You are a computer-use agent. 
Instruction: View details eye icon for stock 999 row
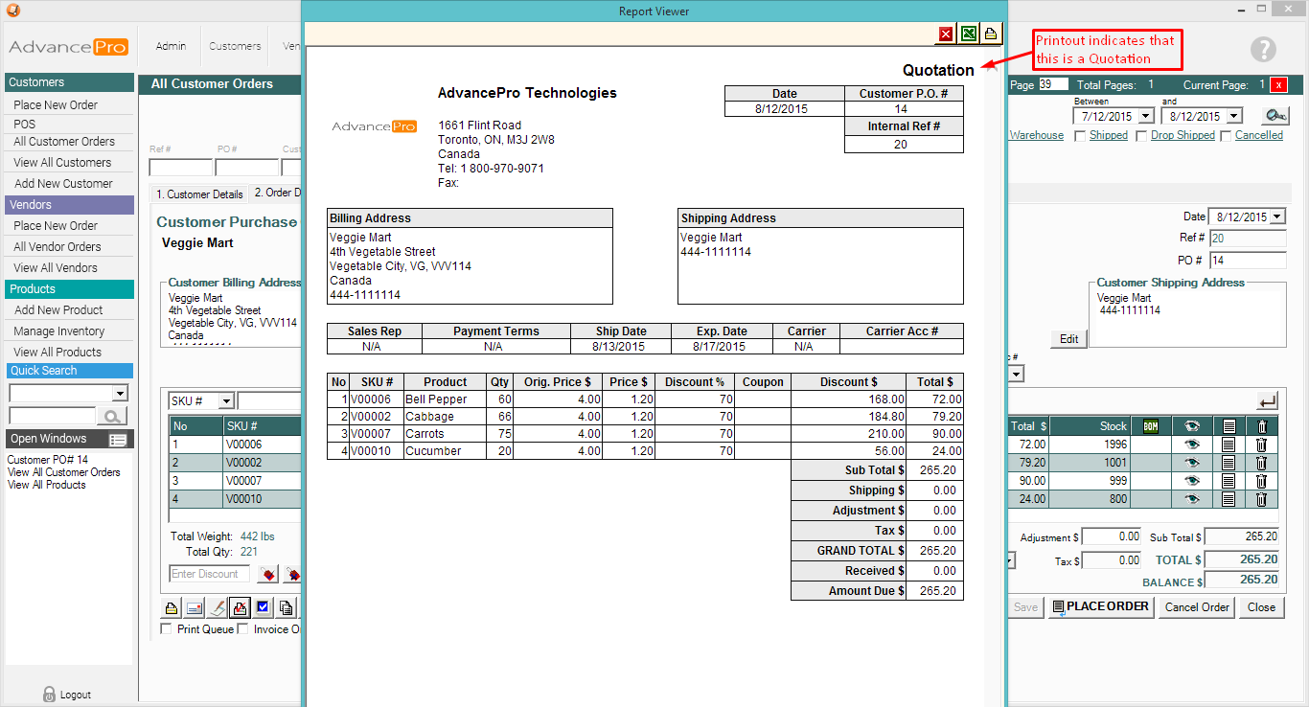1192,481
